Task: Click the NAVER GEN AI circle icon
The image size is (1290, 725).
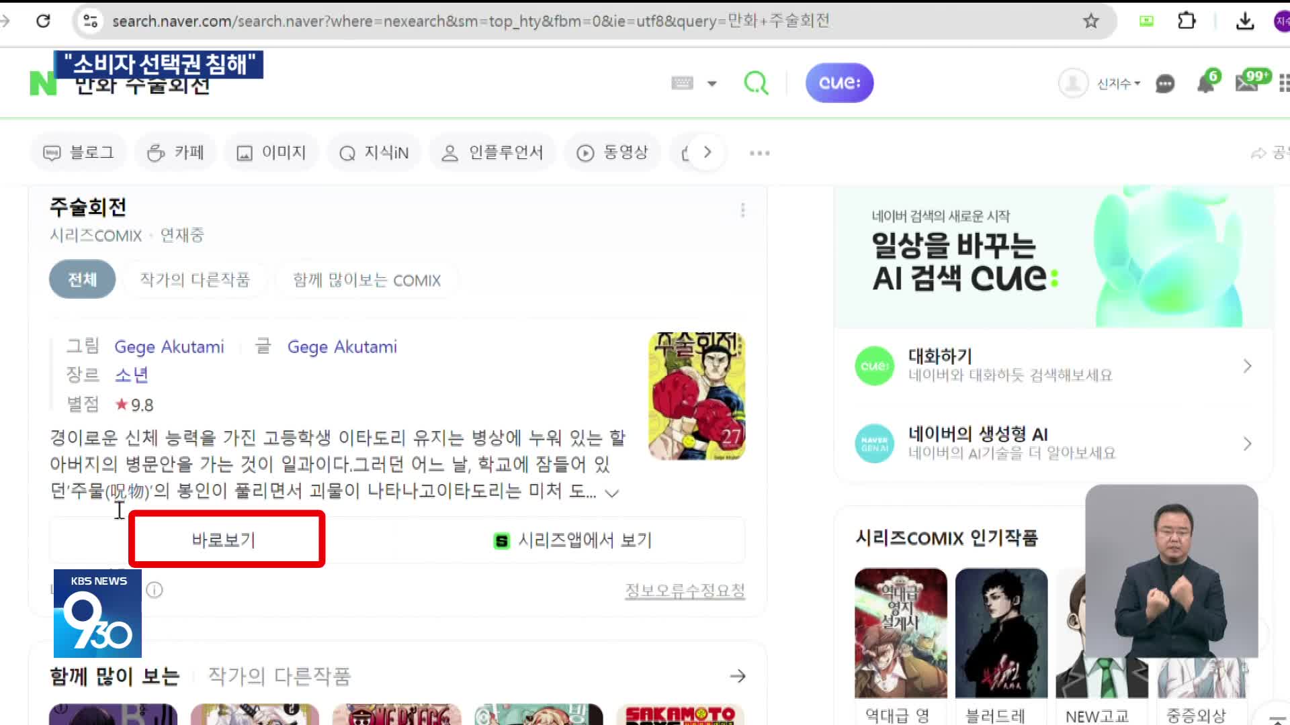Action: tap(874, 443)
